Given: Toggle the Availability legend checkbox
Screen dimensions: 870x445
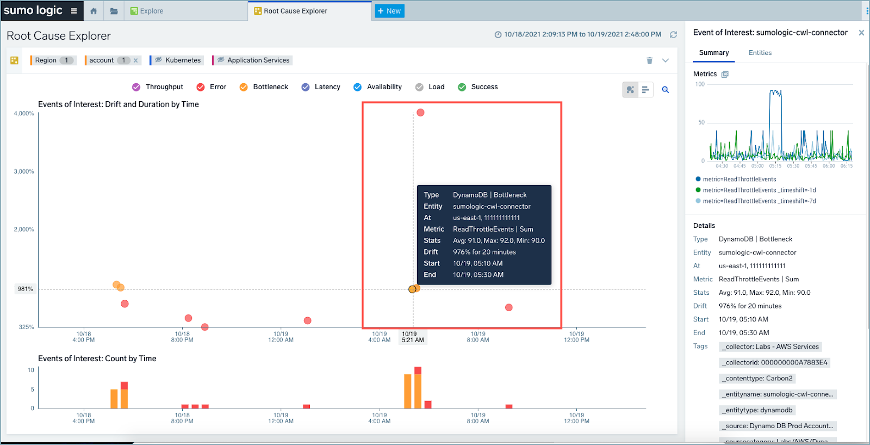Looking at the screenshot, I should pos(357,87).
